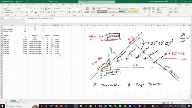Image resolution: width=192 pixels, height=108 pixels.
Task: Click the Decrease Font Size icon
Action: tap(37, 9)
